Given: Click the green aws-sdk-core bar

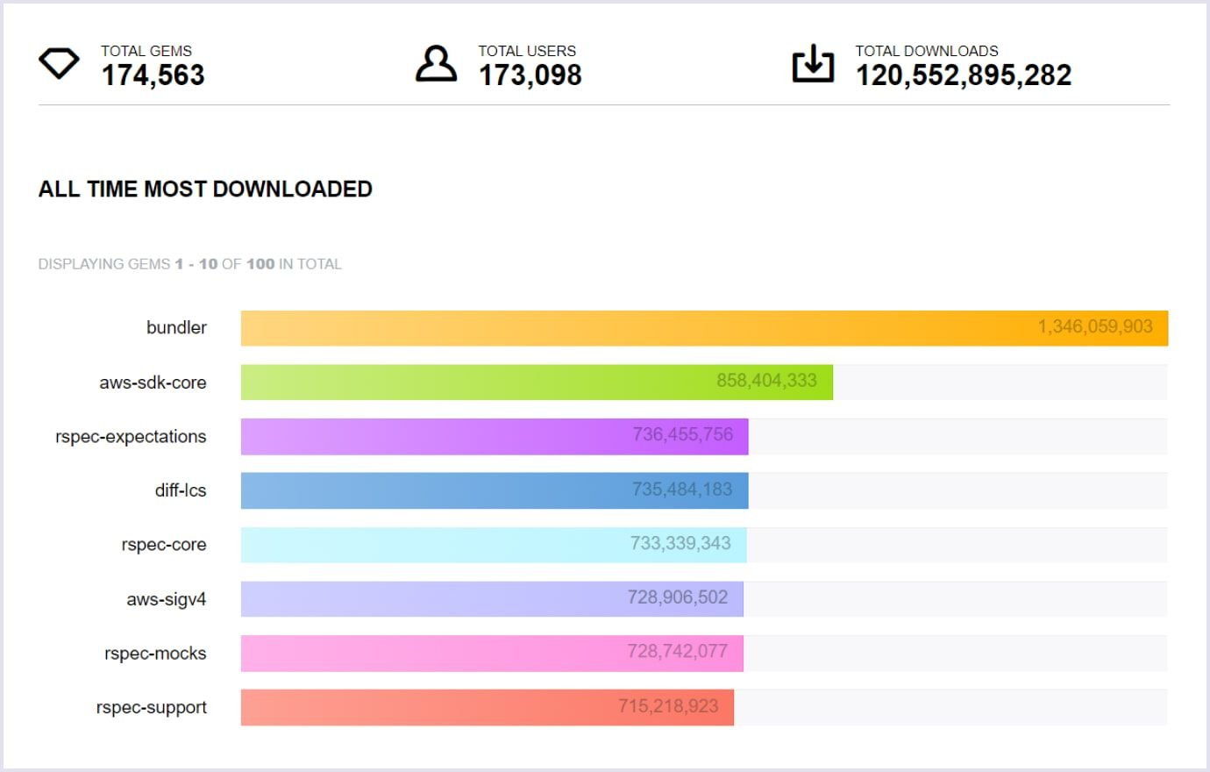Looking at the screenshot, I should pos(537,382).
